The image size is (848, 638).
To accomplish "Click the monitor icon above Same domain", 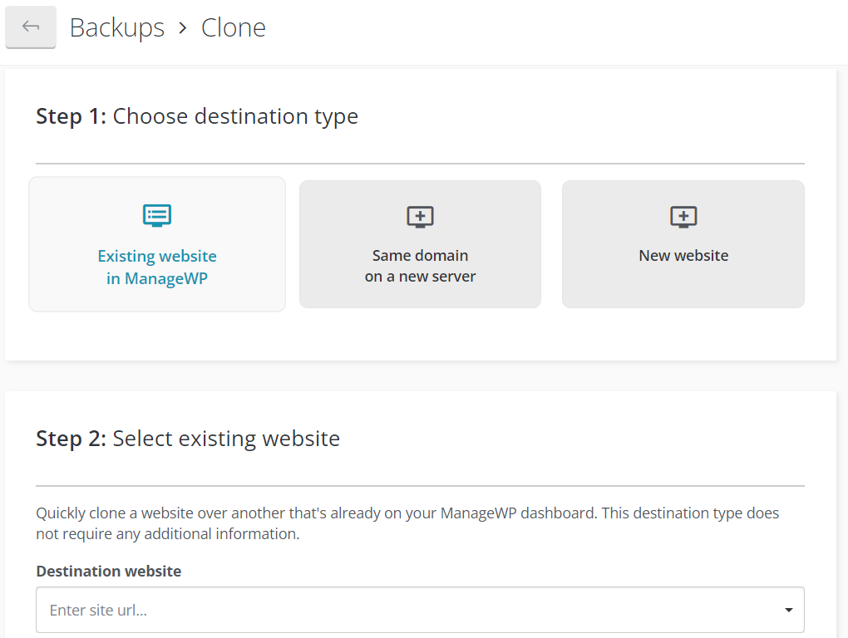I will [x=420, y=217].
